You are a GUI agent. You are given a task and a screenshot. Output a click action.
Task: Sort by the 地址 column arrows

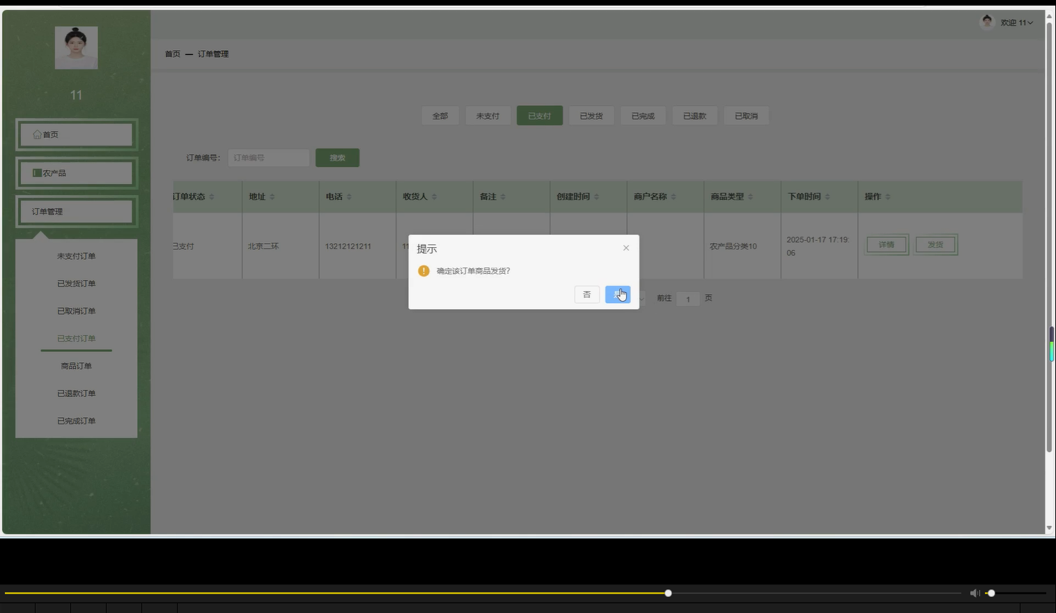click(272, 197)
